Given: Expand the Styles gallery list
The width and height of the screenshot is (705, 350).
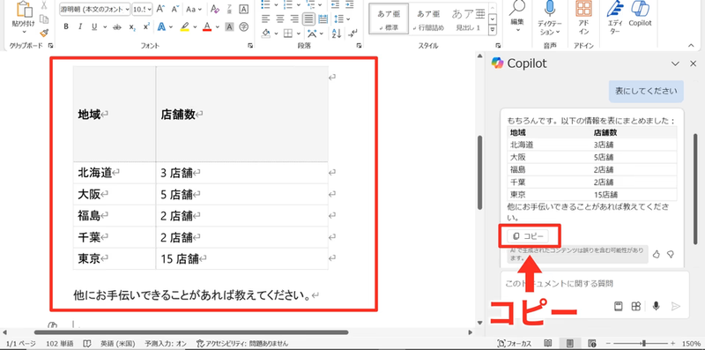Looking at the screenshot, I should [493, 30].
